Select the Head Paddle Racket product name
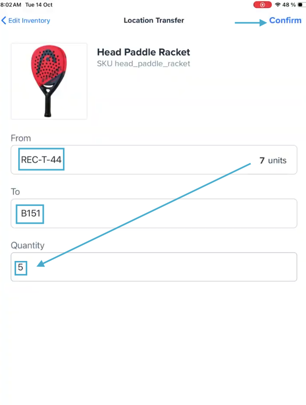This screenshot has width=306, height=405. point(143,52)
